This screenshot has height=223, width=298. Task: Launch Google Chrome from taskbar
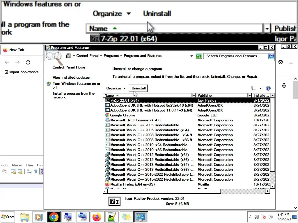click(54, 217)
